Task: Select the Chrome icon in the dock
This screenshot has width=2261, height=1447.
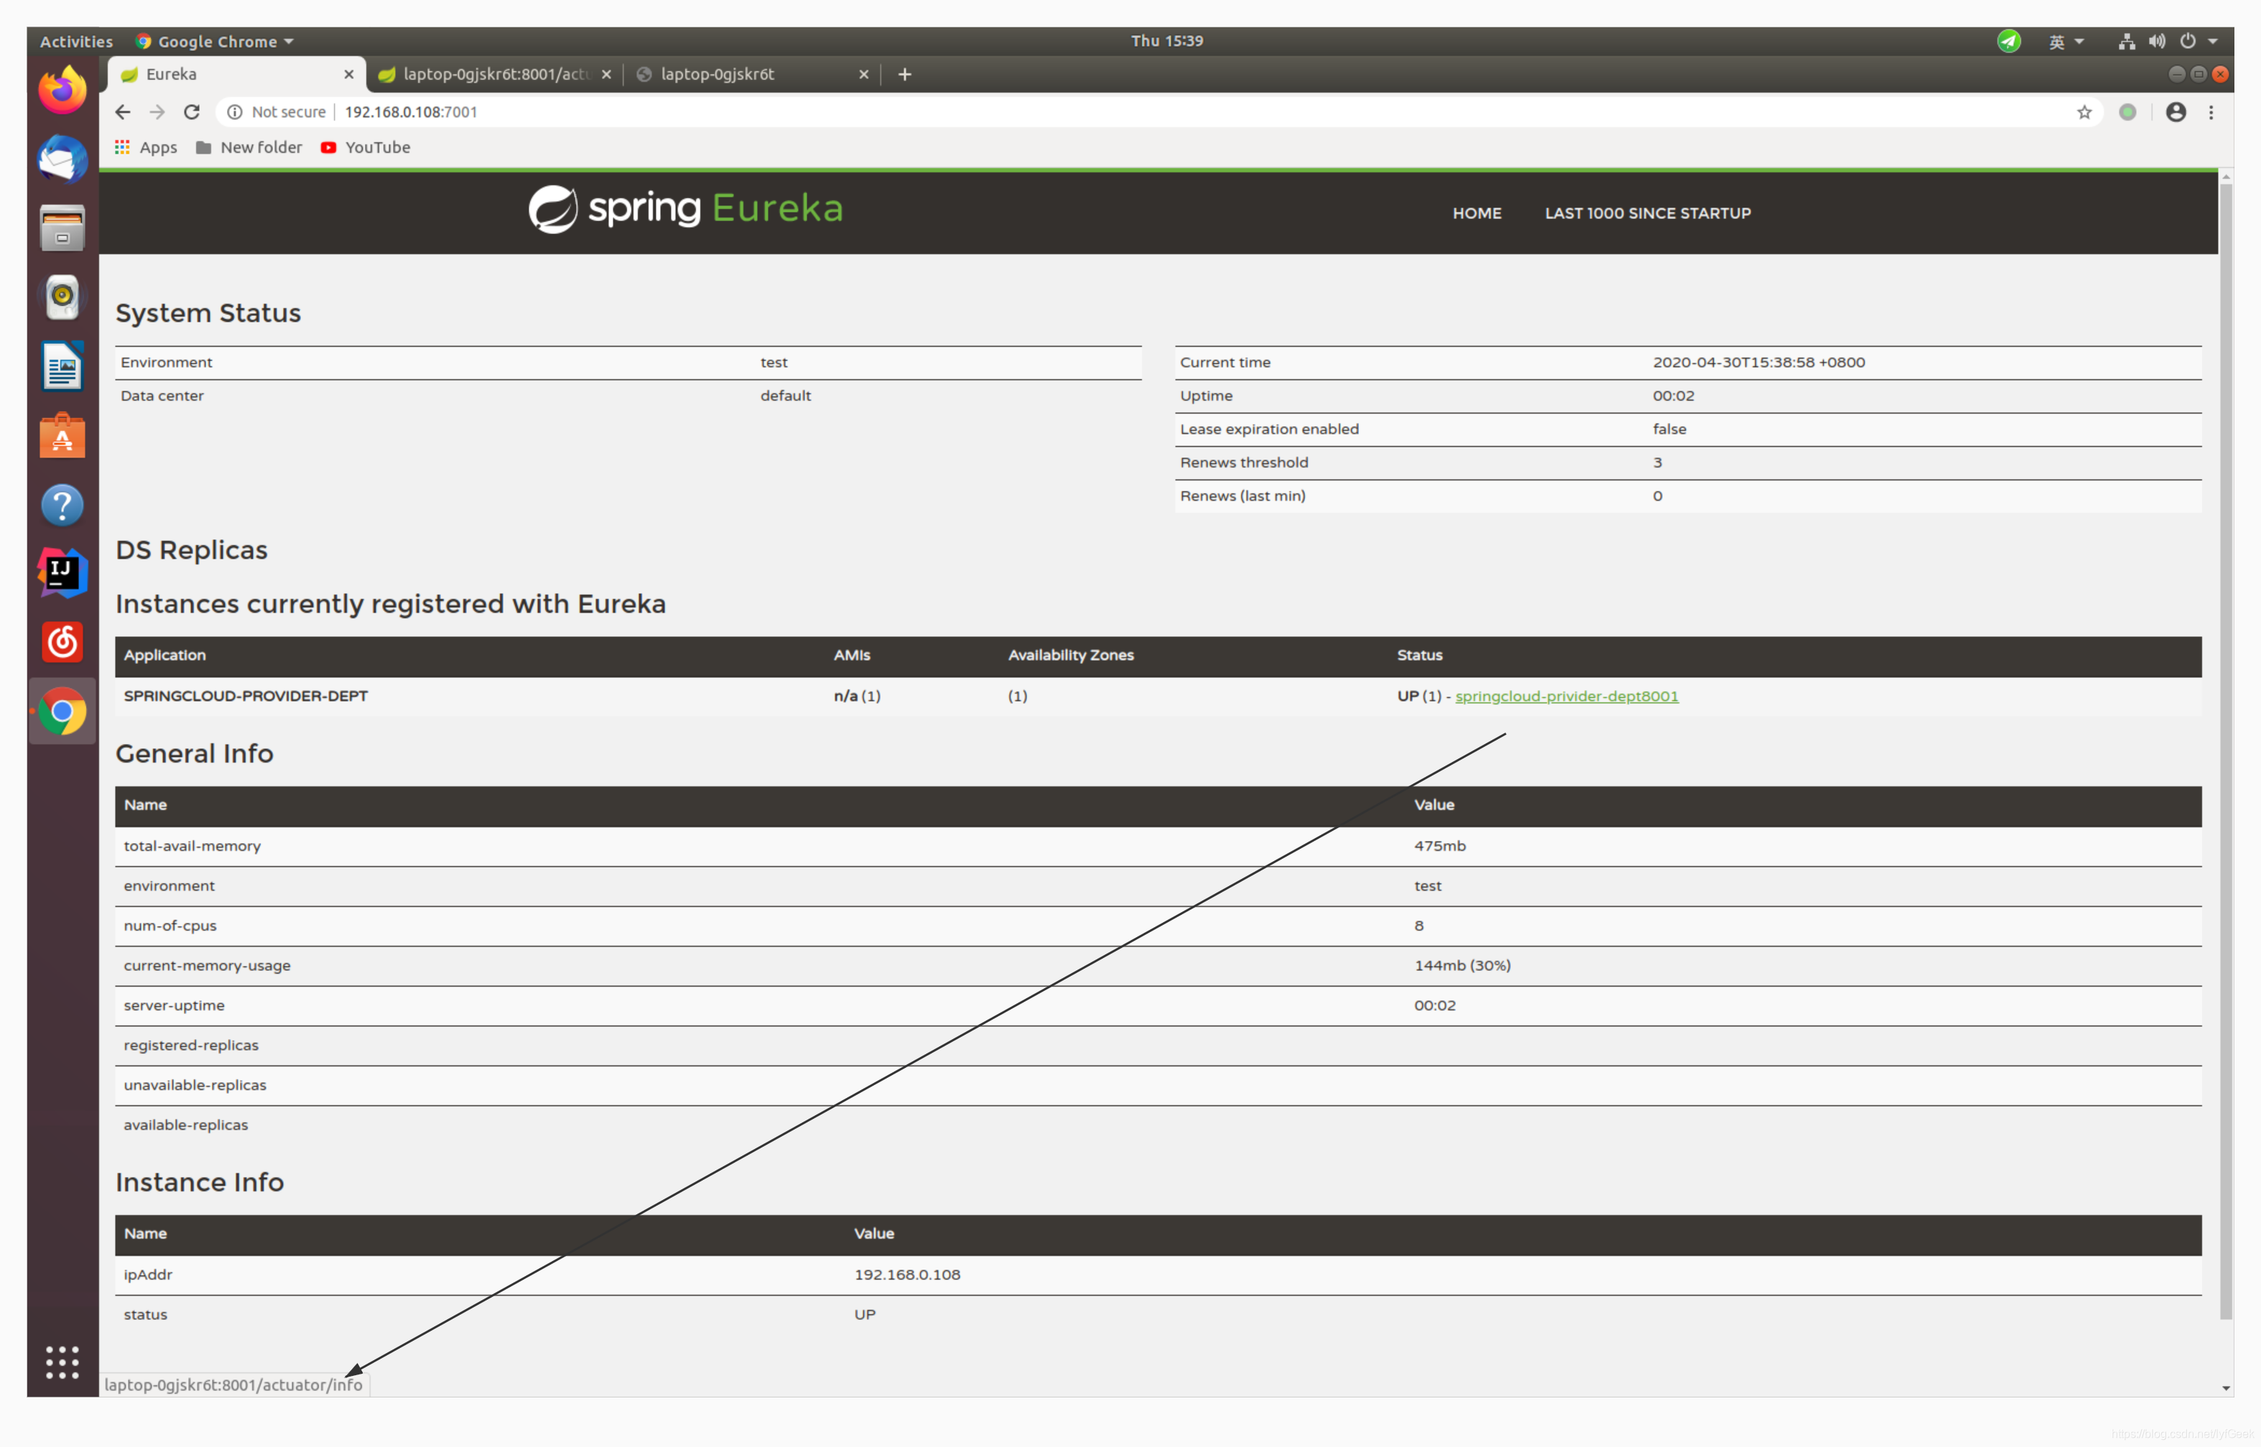Action: coord(61,712)
